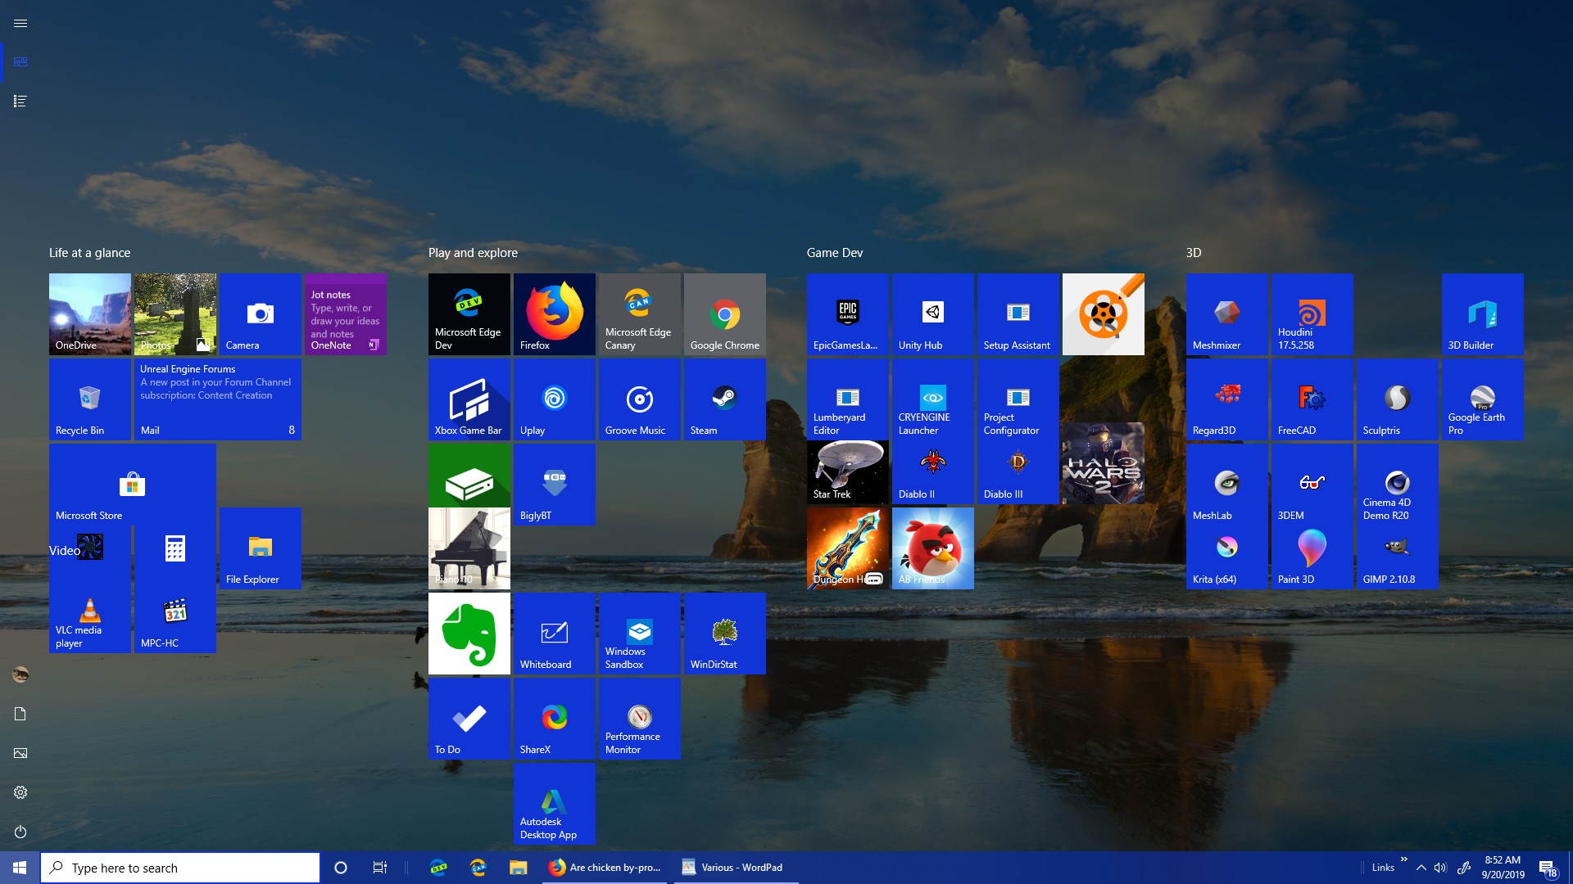Image resolution: width=1573 pixels, height=884 pixels.
Task: Open the To Do tile
Action: [469, 719]
